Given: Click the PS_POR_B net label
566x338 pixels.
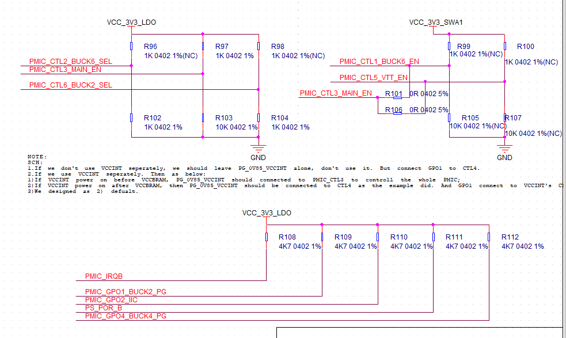Looking at the screenshot, I should (x=103, y=308).
